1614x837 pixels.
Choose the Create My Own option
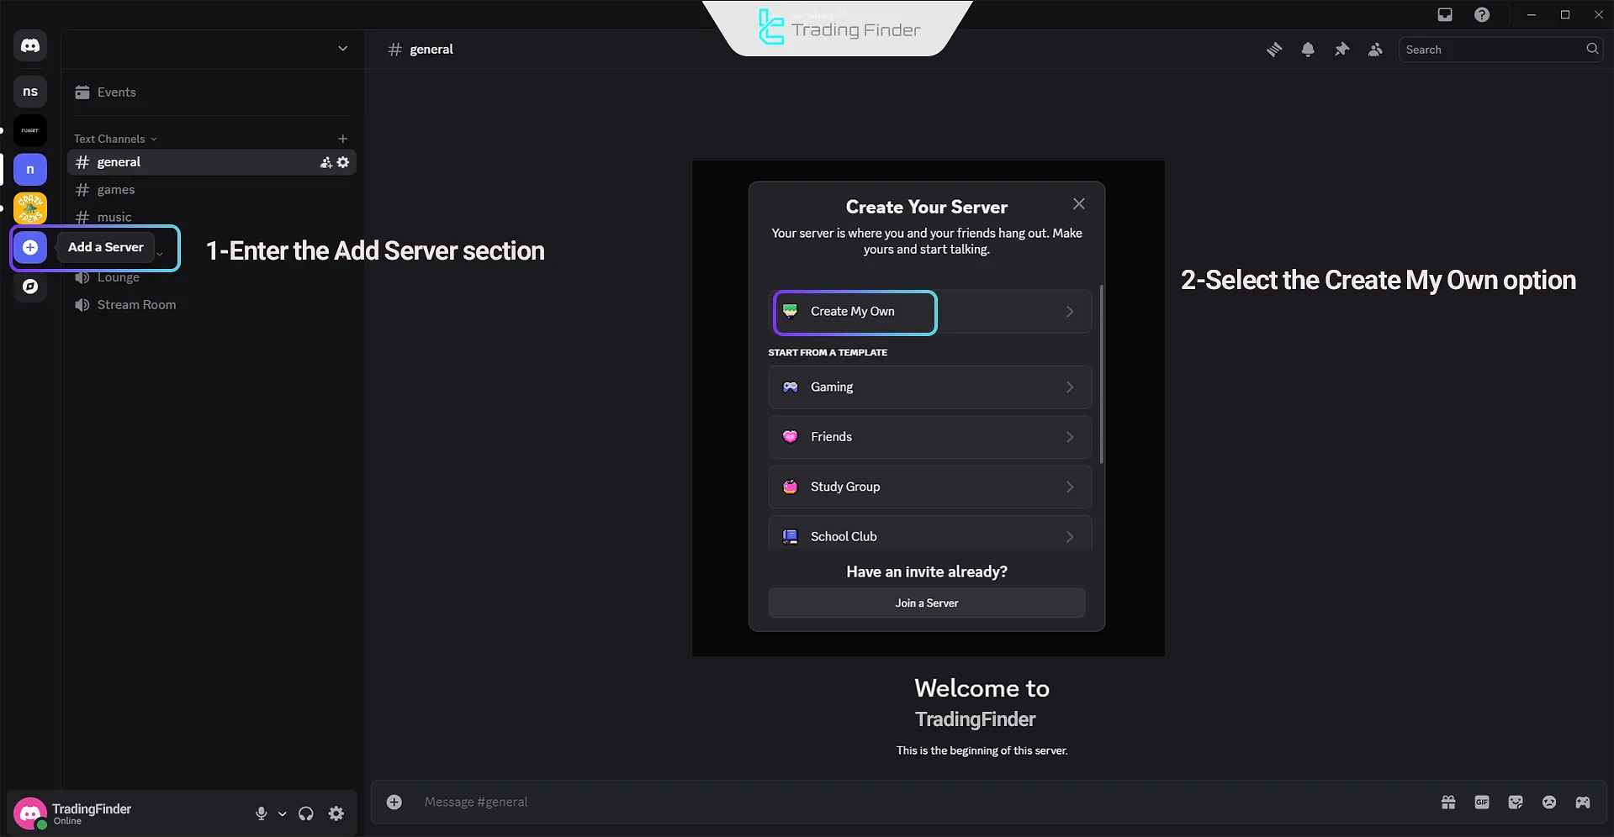930,312
